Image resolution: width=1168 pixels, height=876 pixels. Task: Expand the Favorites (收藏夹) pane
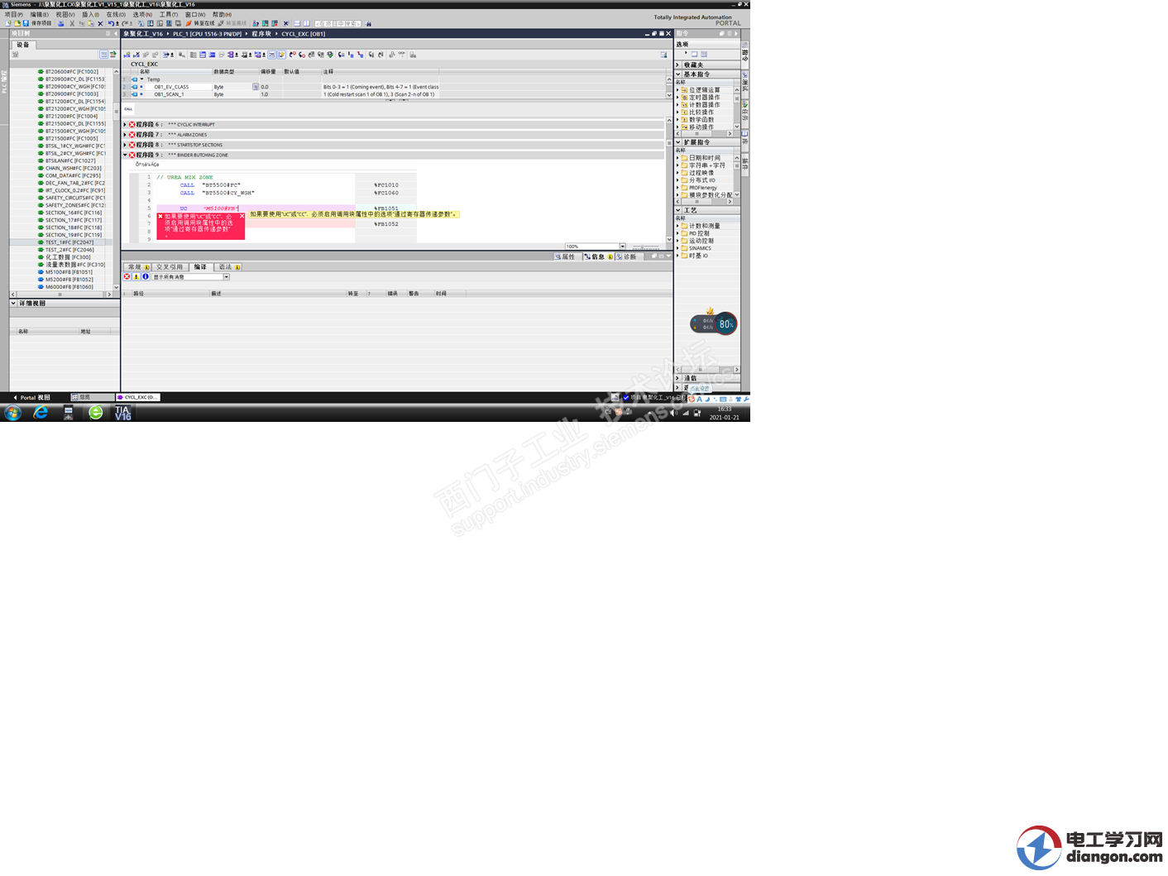point(677,65)
